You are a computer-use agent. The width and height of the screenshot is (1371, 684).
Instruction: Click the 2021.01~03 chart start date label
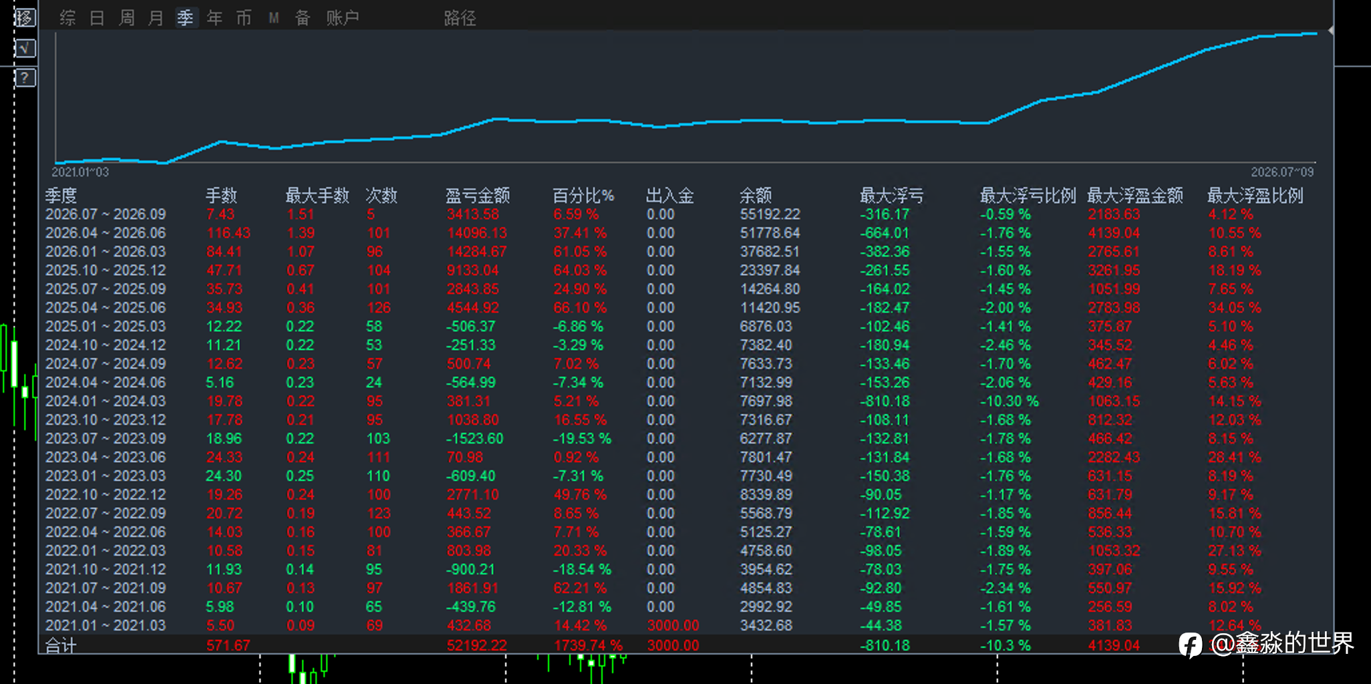[x=80, y=172]
